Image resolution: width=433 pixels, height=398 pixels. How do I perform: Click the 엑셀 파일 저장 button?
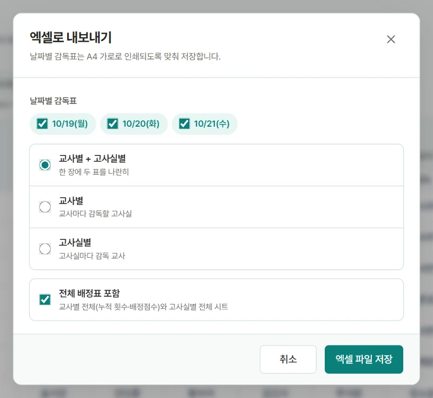pos(364,360)
